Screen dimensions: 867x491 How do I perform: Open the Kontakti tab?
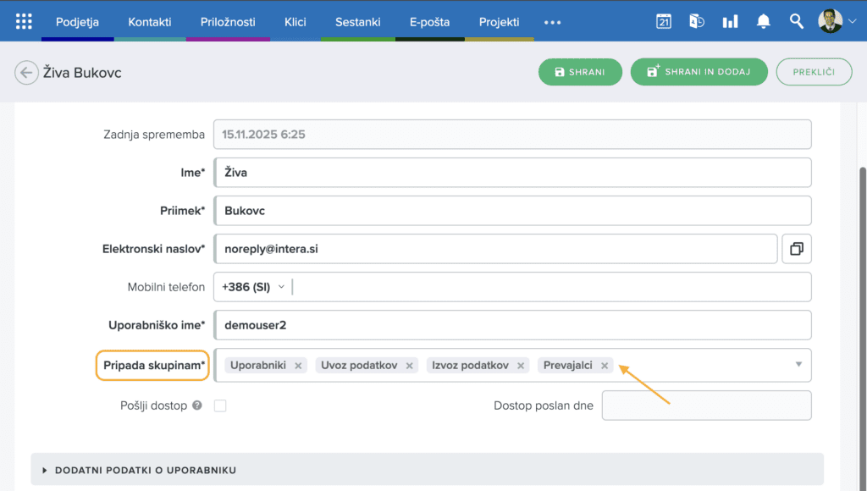tap(150, 22)
